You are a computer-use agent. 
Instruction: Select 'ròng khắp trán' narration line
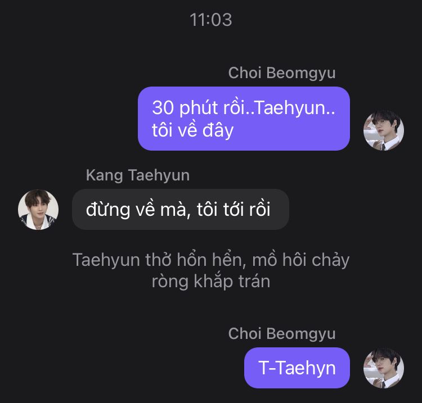click(211, 281)
